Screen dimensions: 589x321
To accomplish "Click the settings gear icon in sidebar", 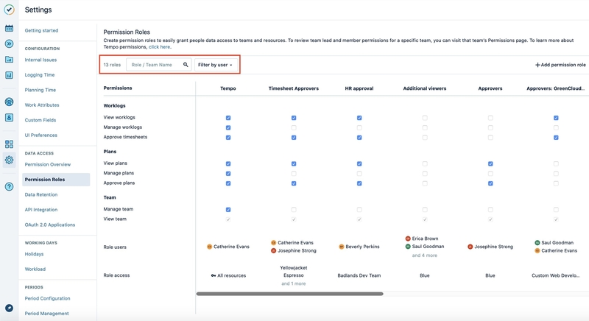I will click(9, 160).
